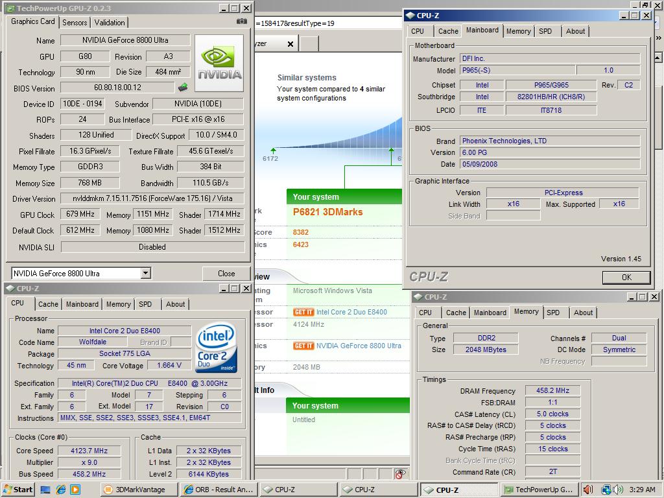Click the Close button in GPU-Z

tap(226, 274)
